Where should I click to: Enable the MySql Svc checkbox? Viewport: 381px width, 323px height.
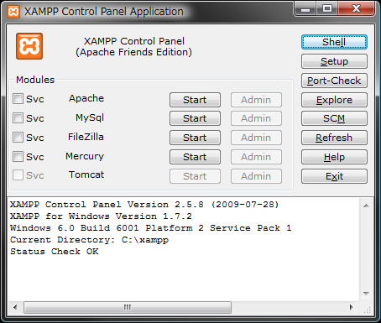18,118
